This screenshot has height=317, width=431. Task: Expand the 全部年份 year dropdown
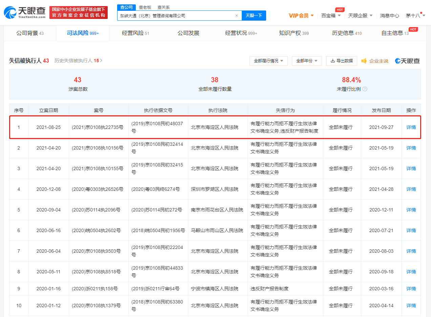[307, 61]
